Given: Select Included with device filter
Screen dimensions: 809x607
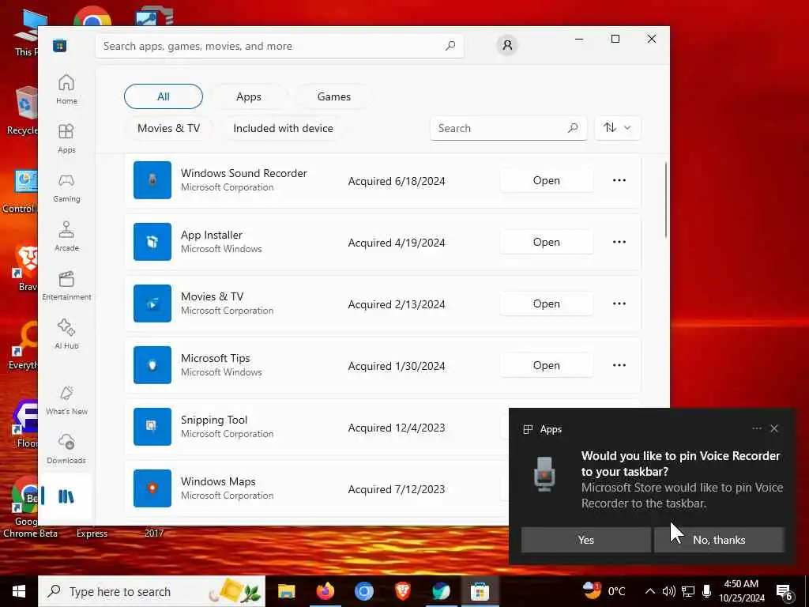Looking at the screenshot, I should point(284,128).
